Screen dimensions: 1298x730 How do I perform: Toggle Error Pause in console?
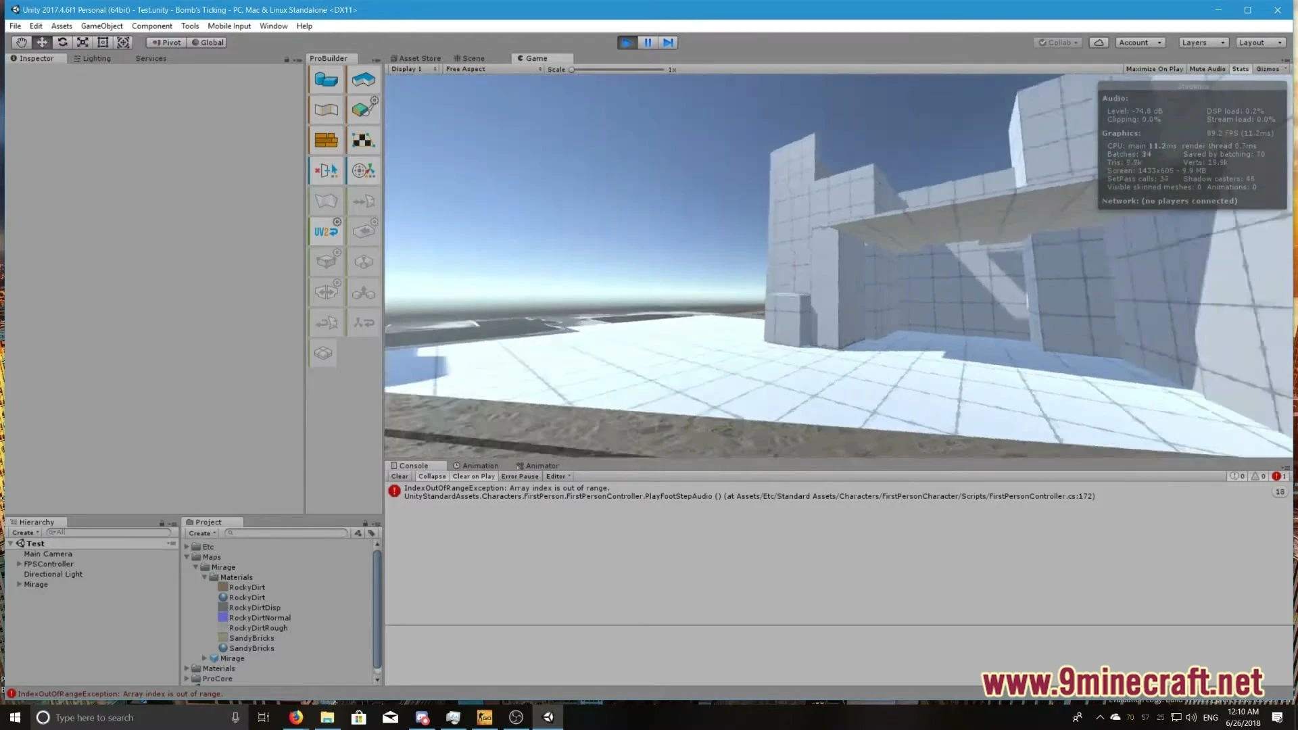[520, 477]
